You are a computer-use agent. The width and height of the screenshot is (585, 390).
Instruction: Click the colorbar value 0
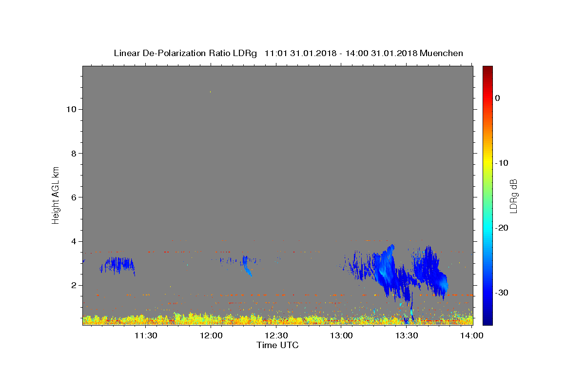point(497,98)
